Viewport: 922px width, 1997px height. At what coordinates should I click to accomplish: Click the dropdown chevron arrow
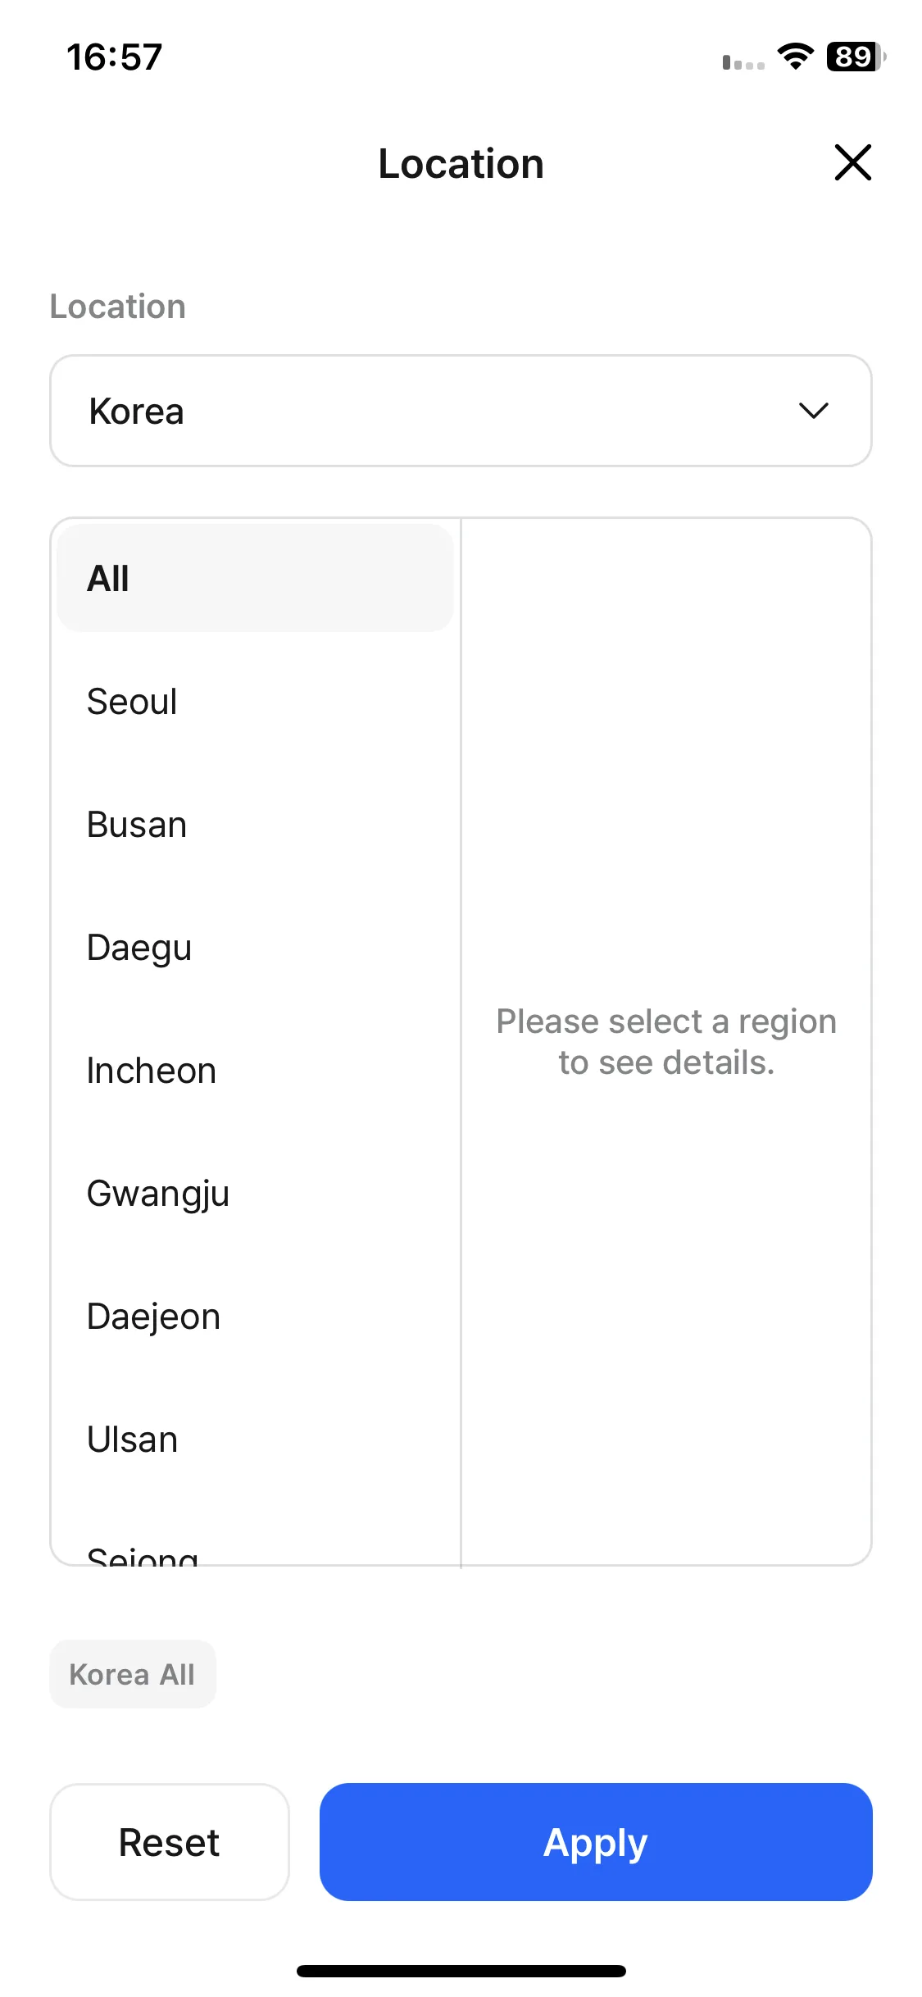[x=813, y=411]
